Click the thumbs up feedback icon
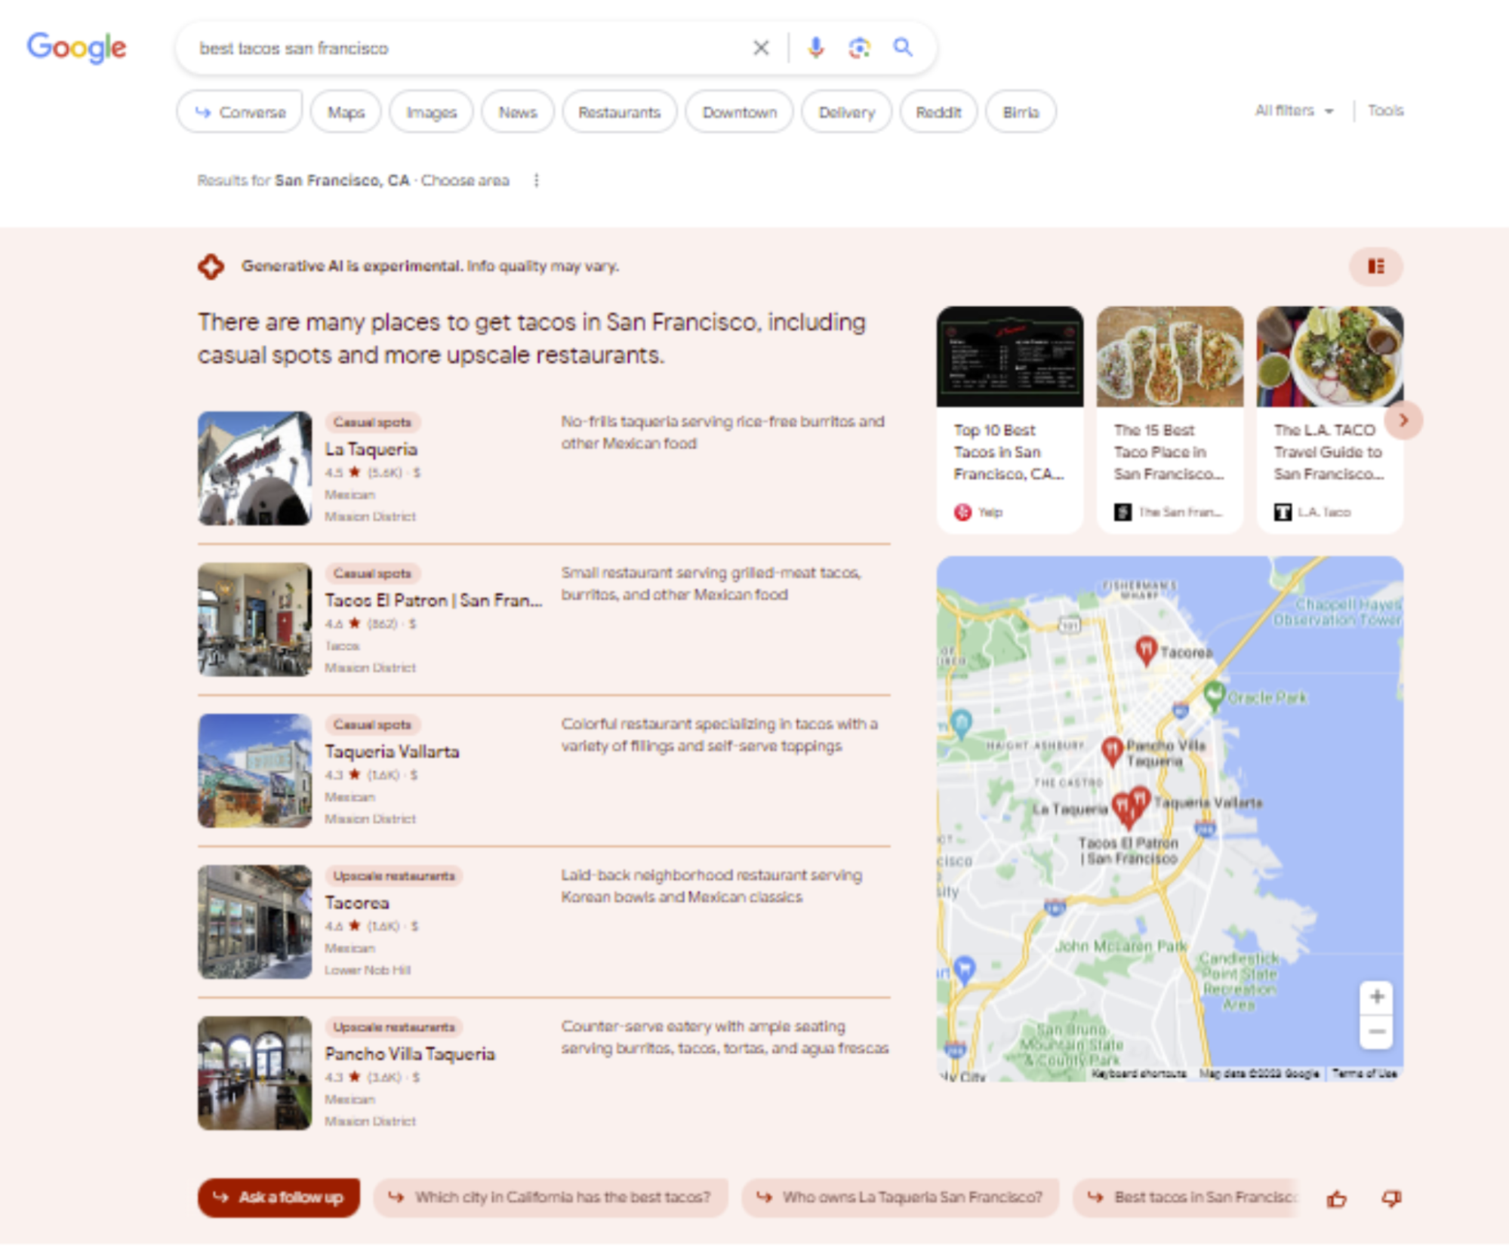Screen dimensions: 1509x1249 coord(1337,1198)
